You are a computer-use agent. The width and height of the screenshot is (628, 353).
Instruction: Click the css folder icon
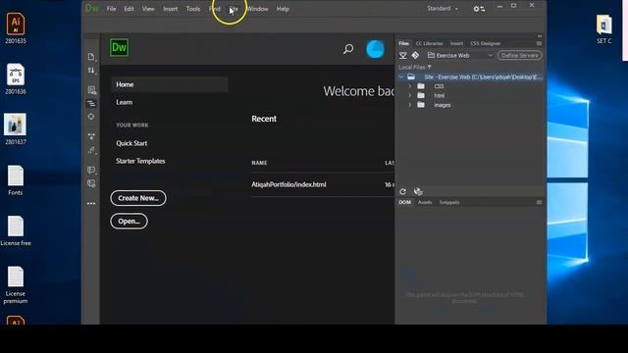tap(421, 86)
